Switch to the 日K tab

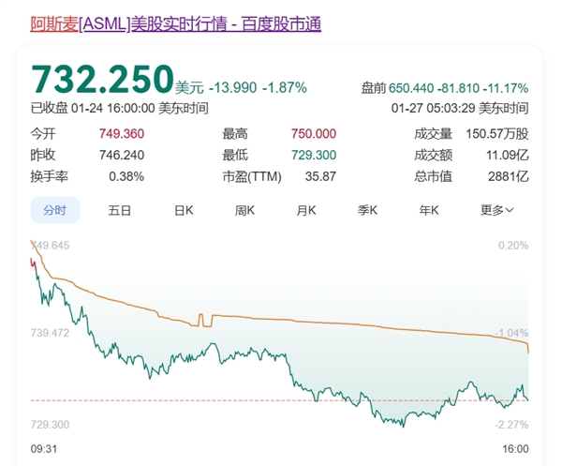coord(184,210)
